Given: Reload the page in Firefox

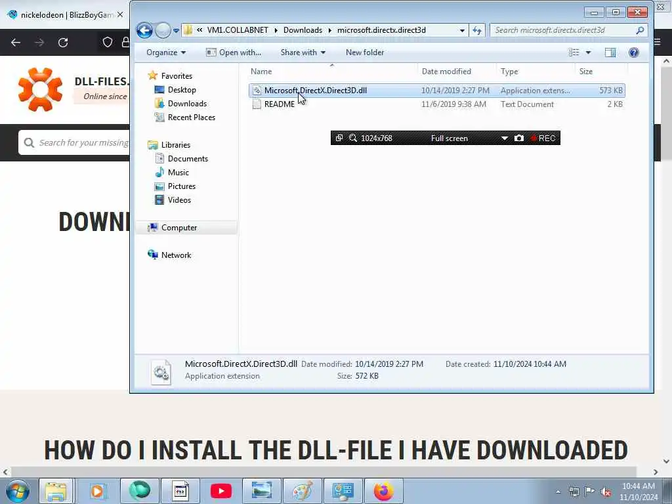Looking at the screenshot, I should [63, 43].
